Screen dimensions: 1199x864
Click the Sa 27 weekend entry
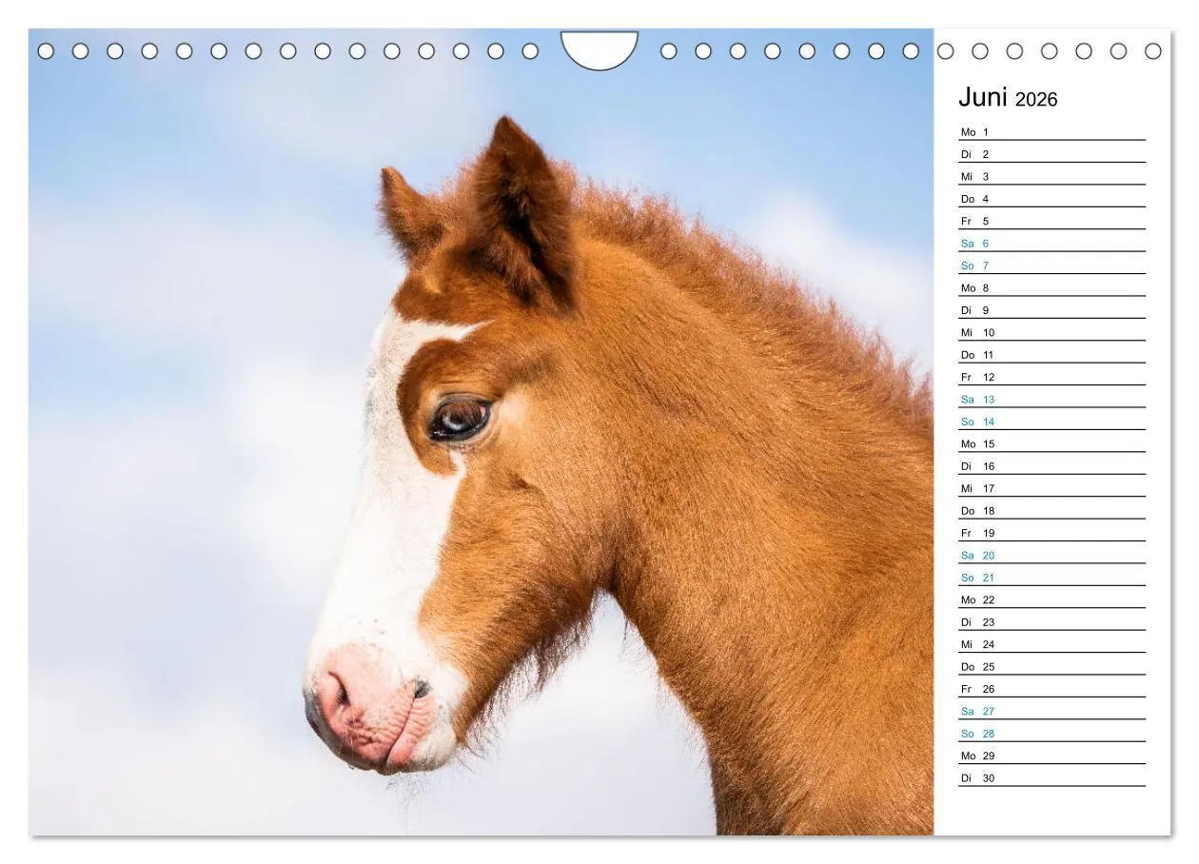(x=1052, y=712)
